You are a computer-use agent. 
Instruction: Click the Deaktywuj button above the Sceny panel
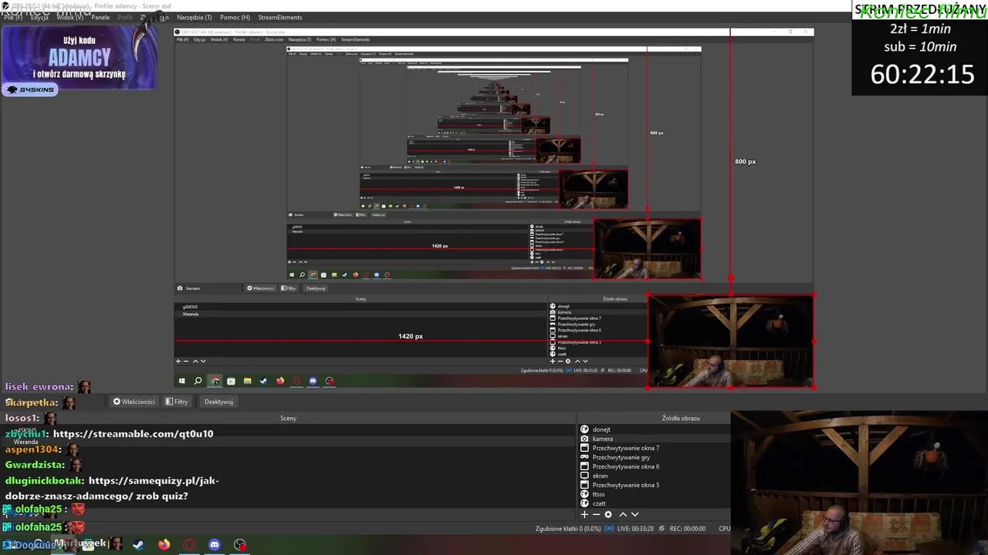218,402
